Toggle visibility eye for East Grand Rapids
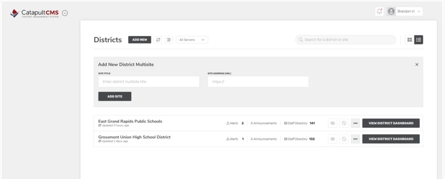Image resolution: width=445 pixels, height=179 pixels. (x=332, y=123)
